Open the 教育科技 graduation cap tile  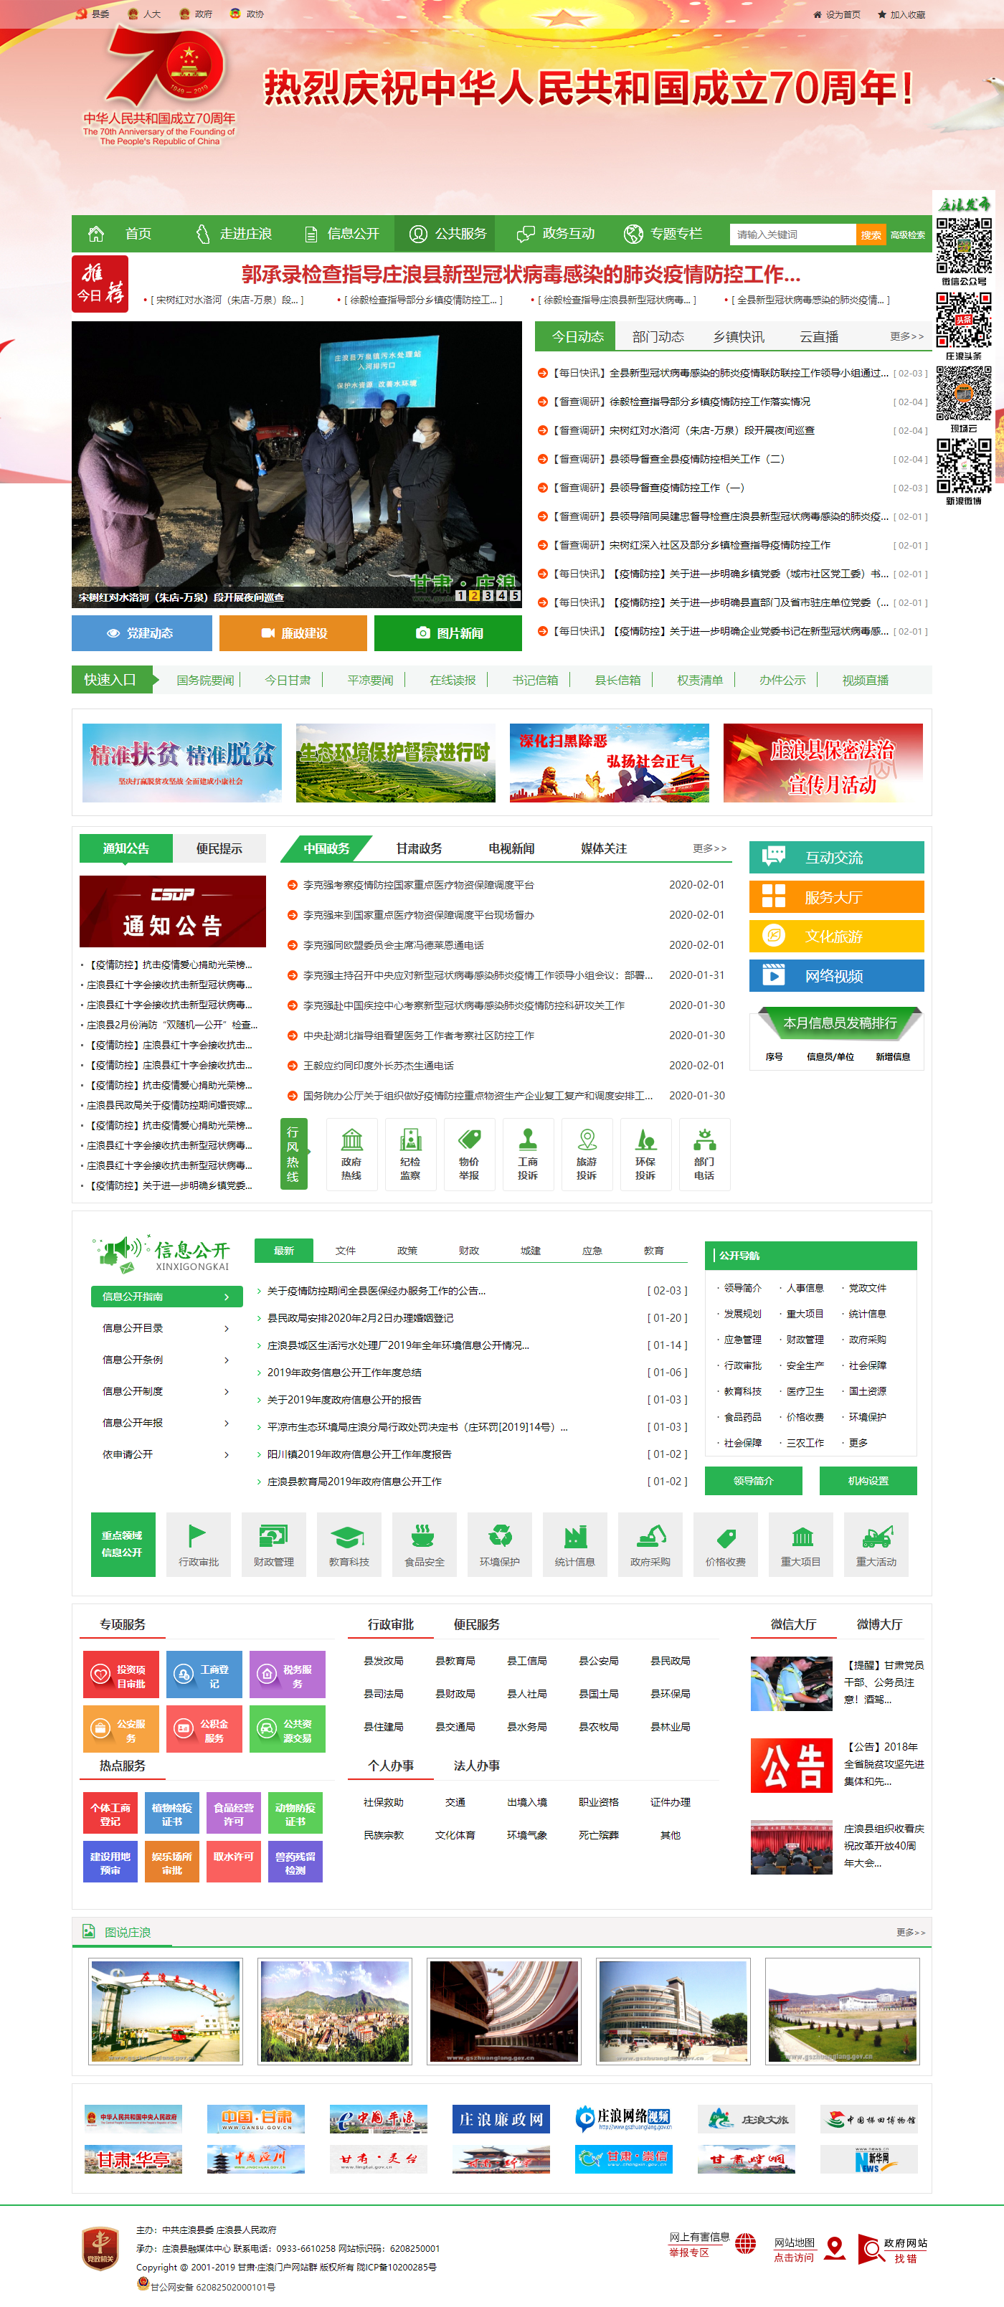(x=349, y=1544)
